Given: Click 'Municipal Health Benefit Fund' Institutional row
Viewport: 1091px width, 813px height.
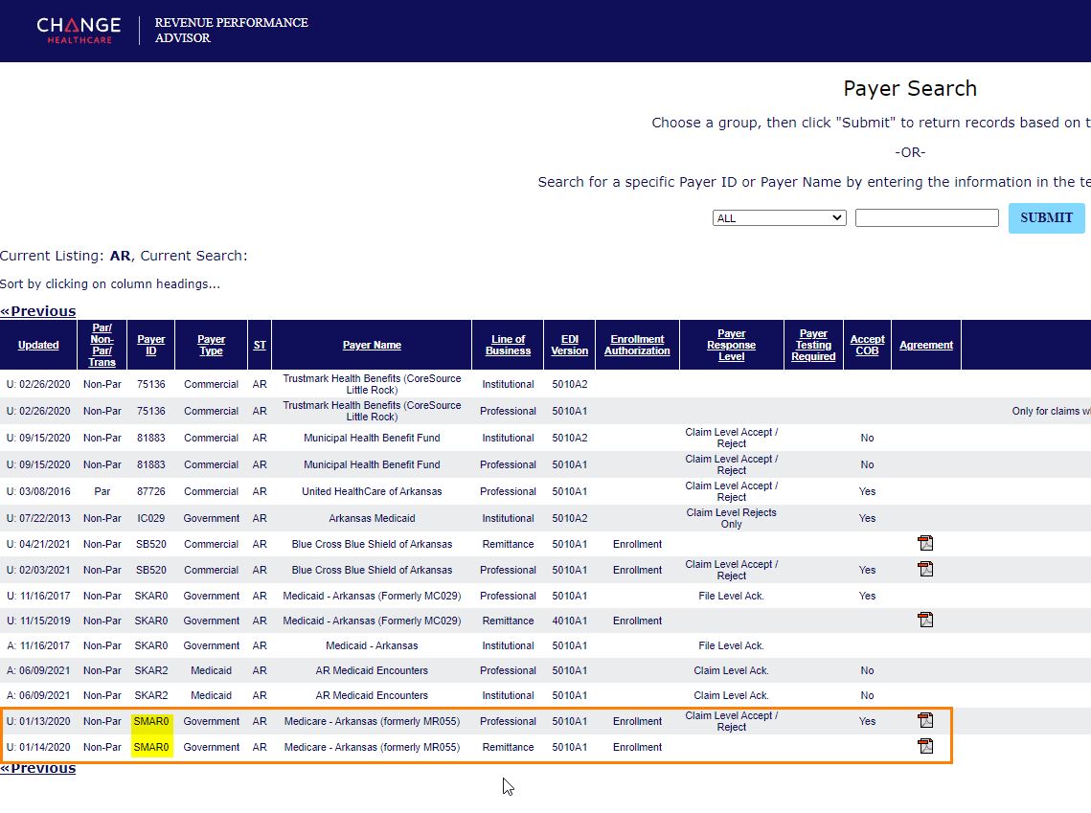Looking at the screenshot, I should point(372,438).
